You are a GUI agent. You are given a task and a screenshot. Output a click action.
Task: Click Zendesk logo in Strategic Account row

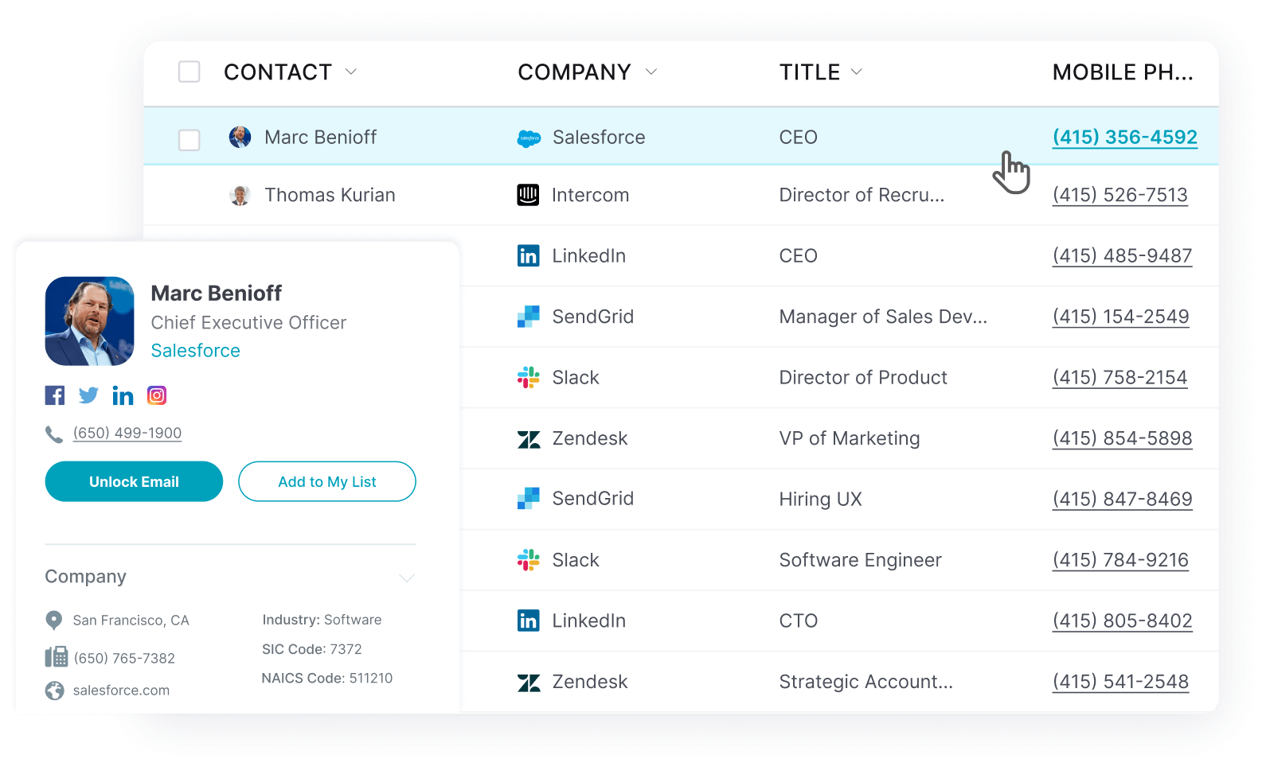(529, 683)
